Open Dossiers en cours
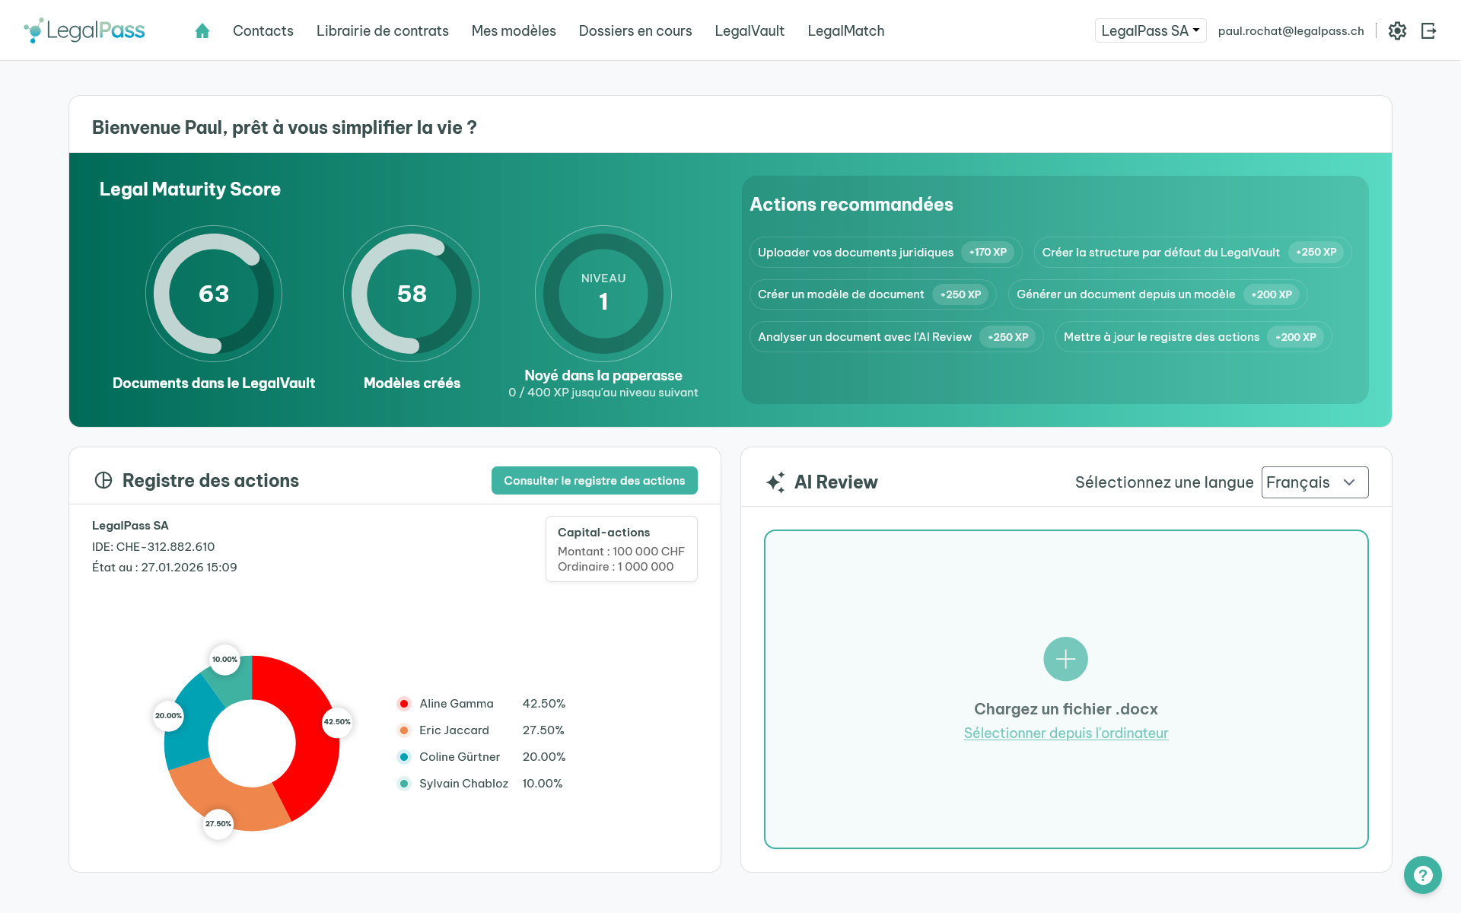 tap(635, 30)
